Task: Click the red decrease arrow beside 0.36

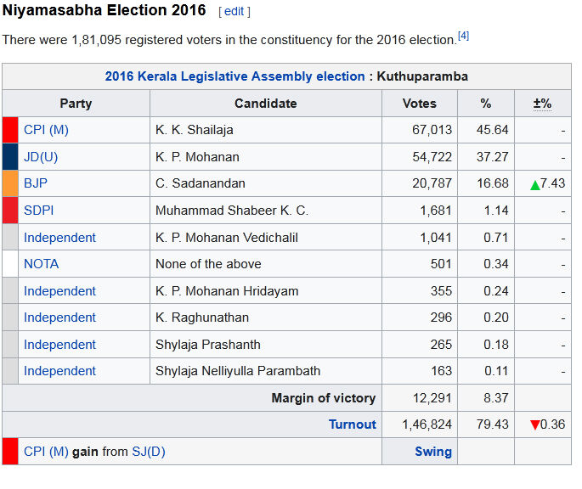Action: click(535, 424)
